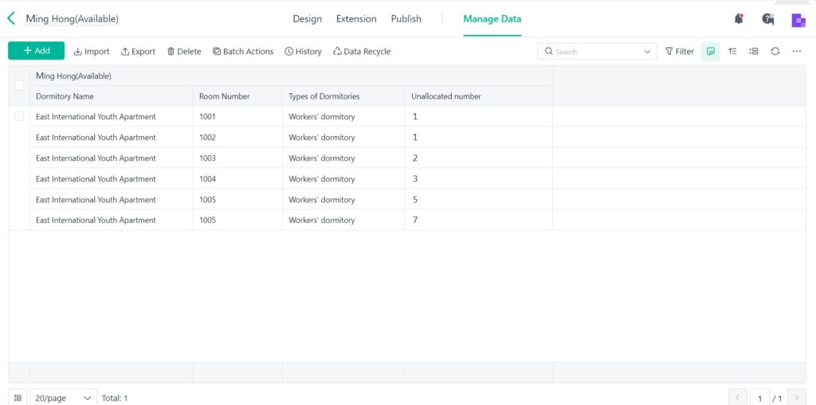Image resolution: width=816 pixels, height=405 pixels.
Task: Go to the previous page
Action: click(x=737, y=399)
